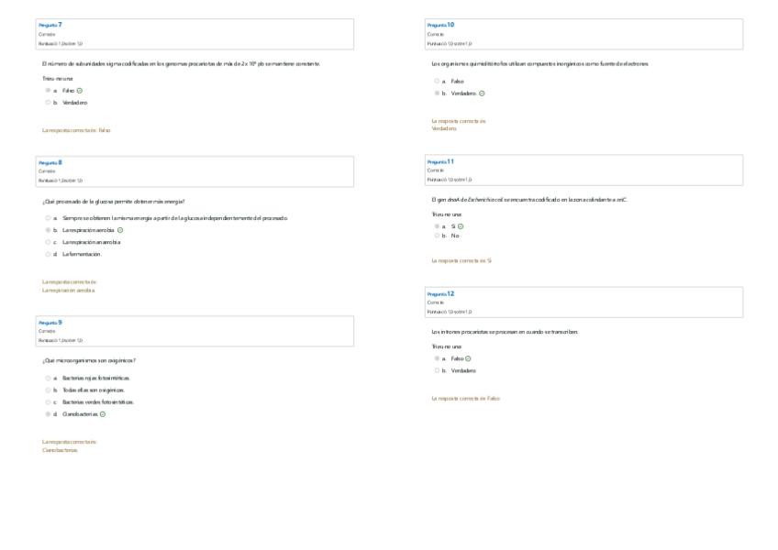Choose Bacterias verdes fotosintéticas radio option
This screenshot has height=550, width=778.
coord(48,401)
